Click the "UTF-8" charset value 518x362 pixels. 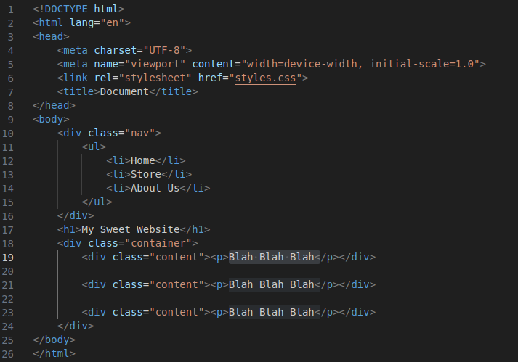coord(164,50)
